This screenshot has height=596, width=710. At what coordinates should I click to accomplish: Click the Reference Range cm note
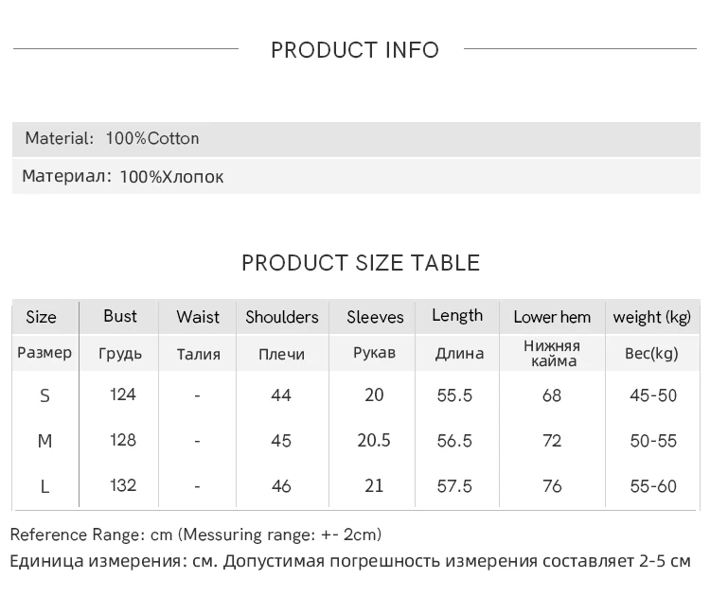click(x=196, y=535)
